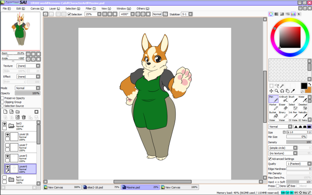
Task: Clear the selected layer
Action: [17, 117]
